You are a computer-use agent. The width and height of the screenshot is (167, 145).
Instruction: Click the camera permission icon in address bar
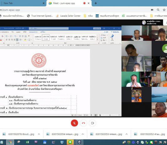pyautogui.click(x=152, y=10)
